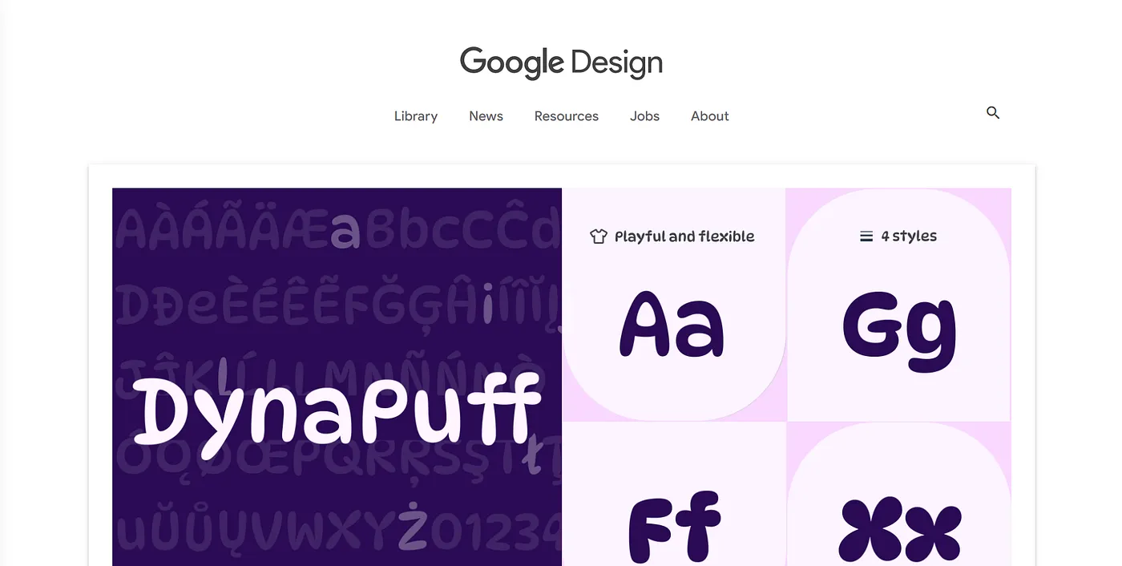
Task: Go to the News section
Action: click(486, 116)
